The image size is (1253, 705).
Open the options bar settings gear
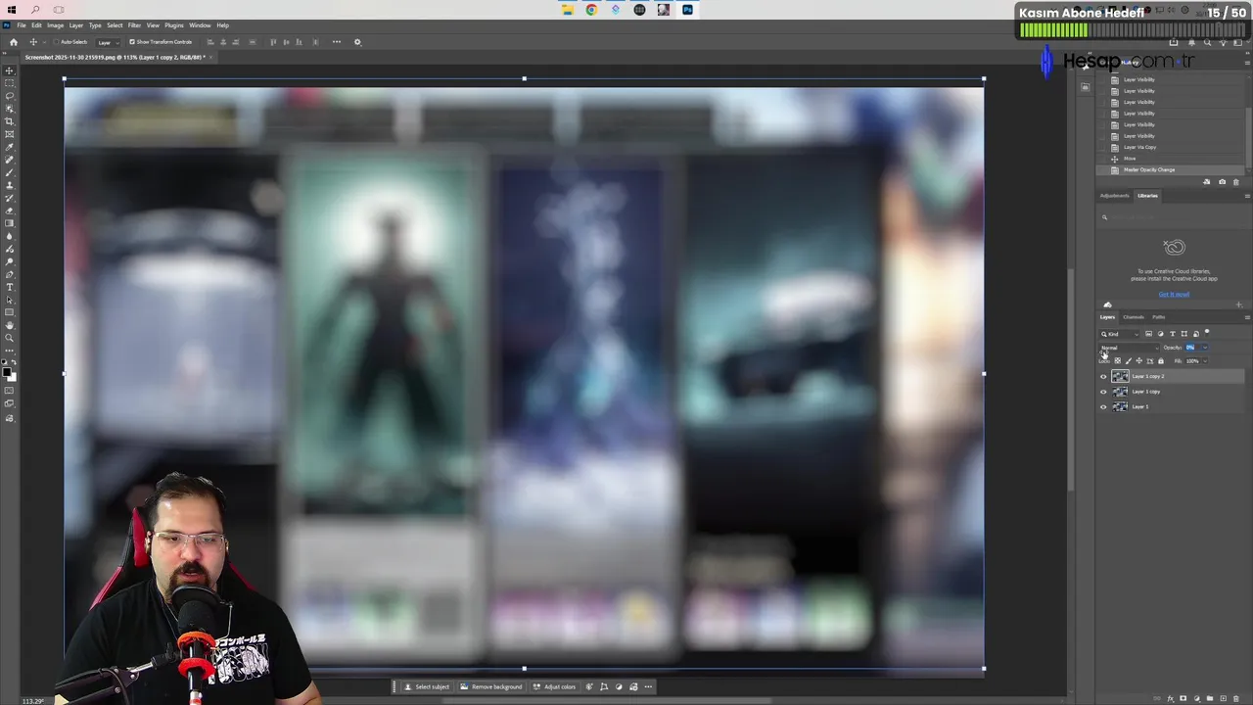click(357, 42)
